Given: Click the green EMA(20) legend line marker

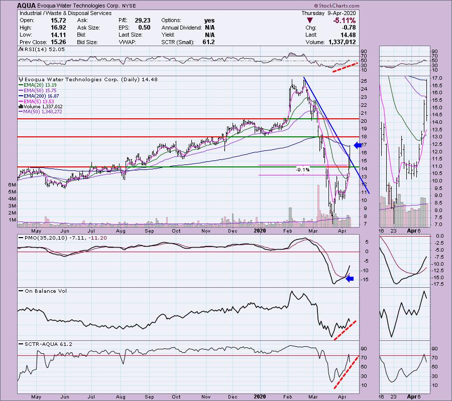Looking at the screenshot, I should click(x=21, y=85).
